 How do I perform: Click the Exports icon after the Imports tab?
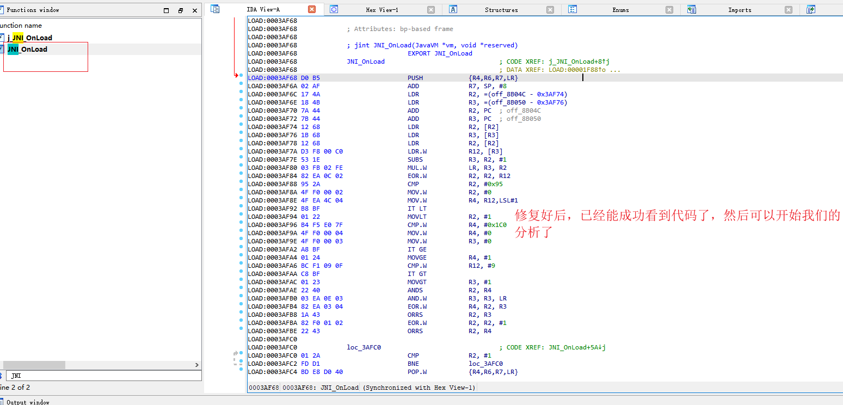[x=811, y=9]
